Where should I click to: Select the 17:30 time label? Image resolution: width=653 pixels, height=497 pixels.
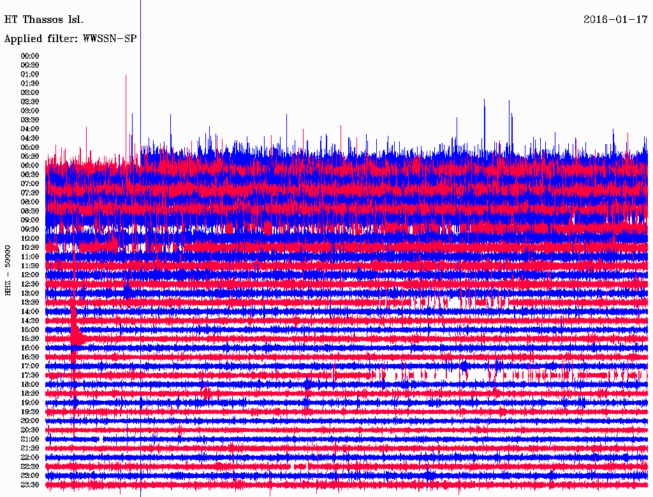(30, 375)
